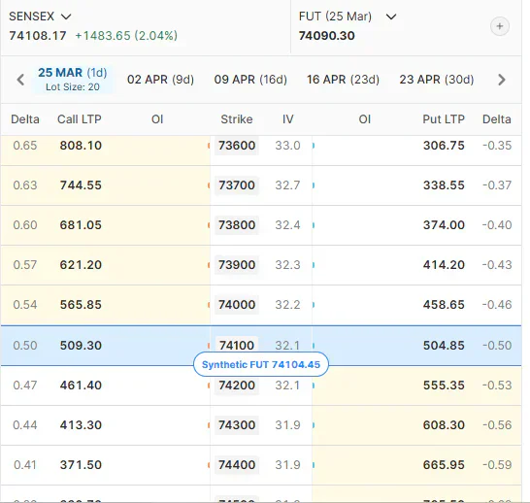
Task: Select the 74100 strike price cell
Action: 237,345
